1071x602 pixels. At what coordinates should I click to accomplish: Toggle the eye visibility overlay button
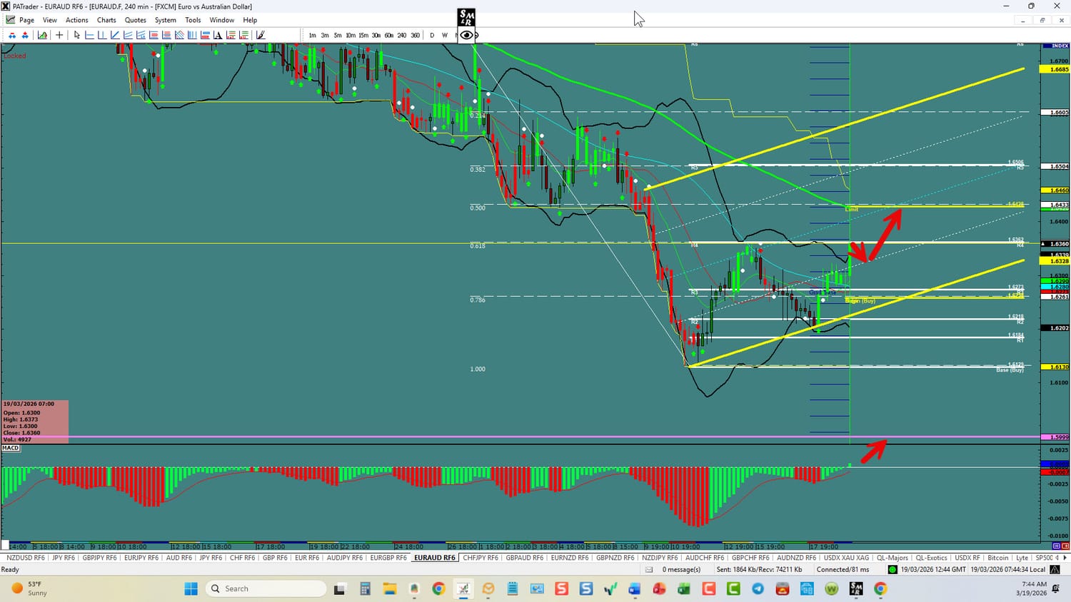coord(466,35)
